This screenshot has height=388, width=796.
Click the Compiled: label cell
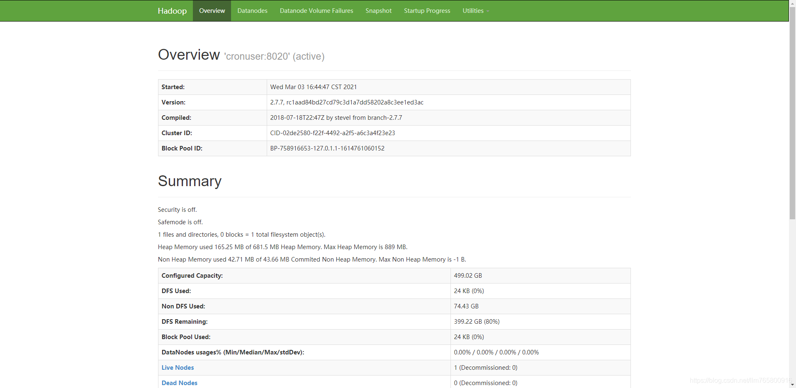click(212, 118)
